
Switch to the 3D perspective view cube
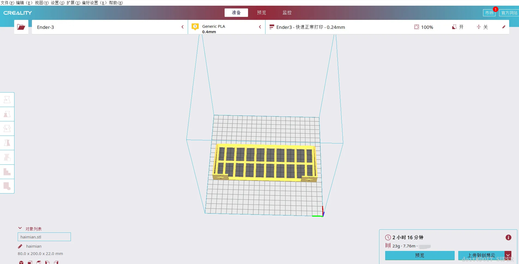coord(21,262)
